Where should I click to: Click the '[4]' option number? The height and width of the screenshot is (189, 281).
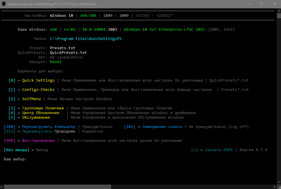12,113
